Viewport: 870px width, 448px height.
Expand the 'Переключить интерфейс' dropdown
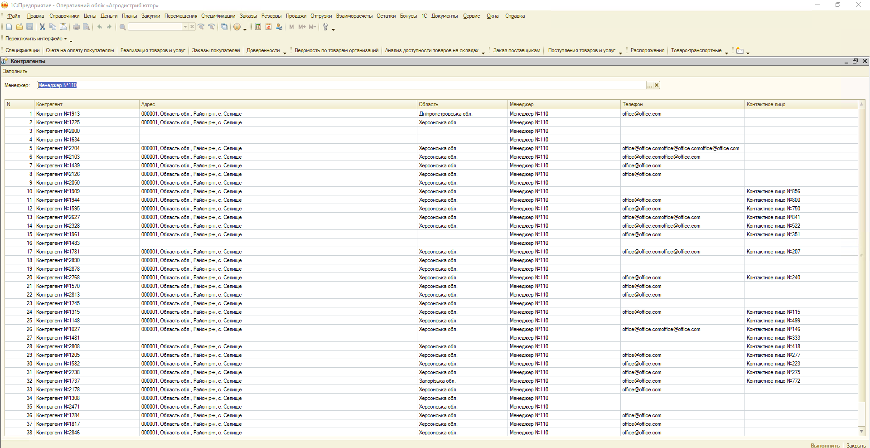pyautogui.click(x=36, y=39)
